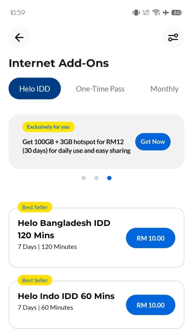Buy Helo Indo IDD 60 Mins plan

tap(151, 305)
